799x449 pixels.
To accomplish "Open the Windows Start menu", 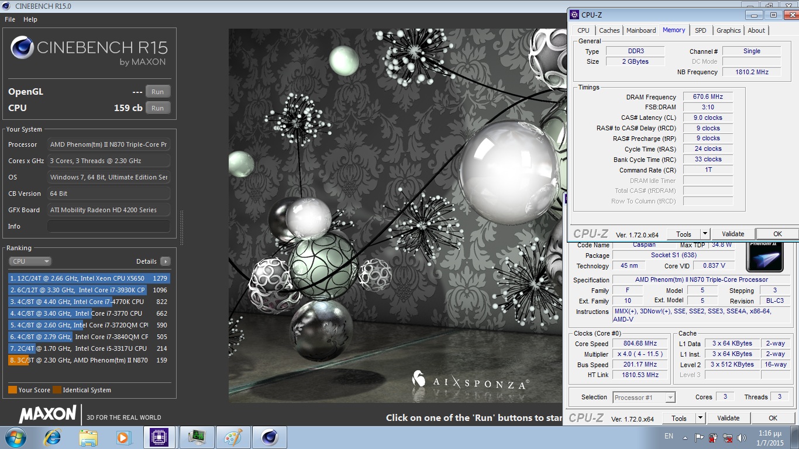I will [15, 437].
